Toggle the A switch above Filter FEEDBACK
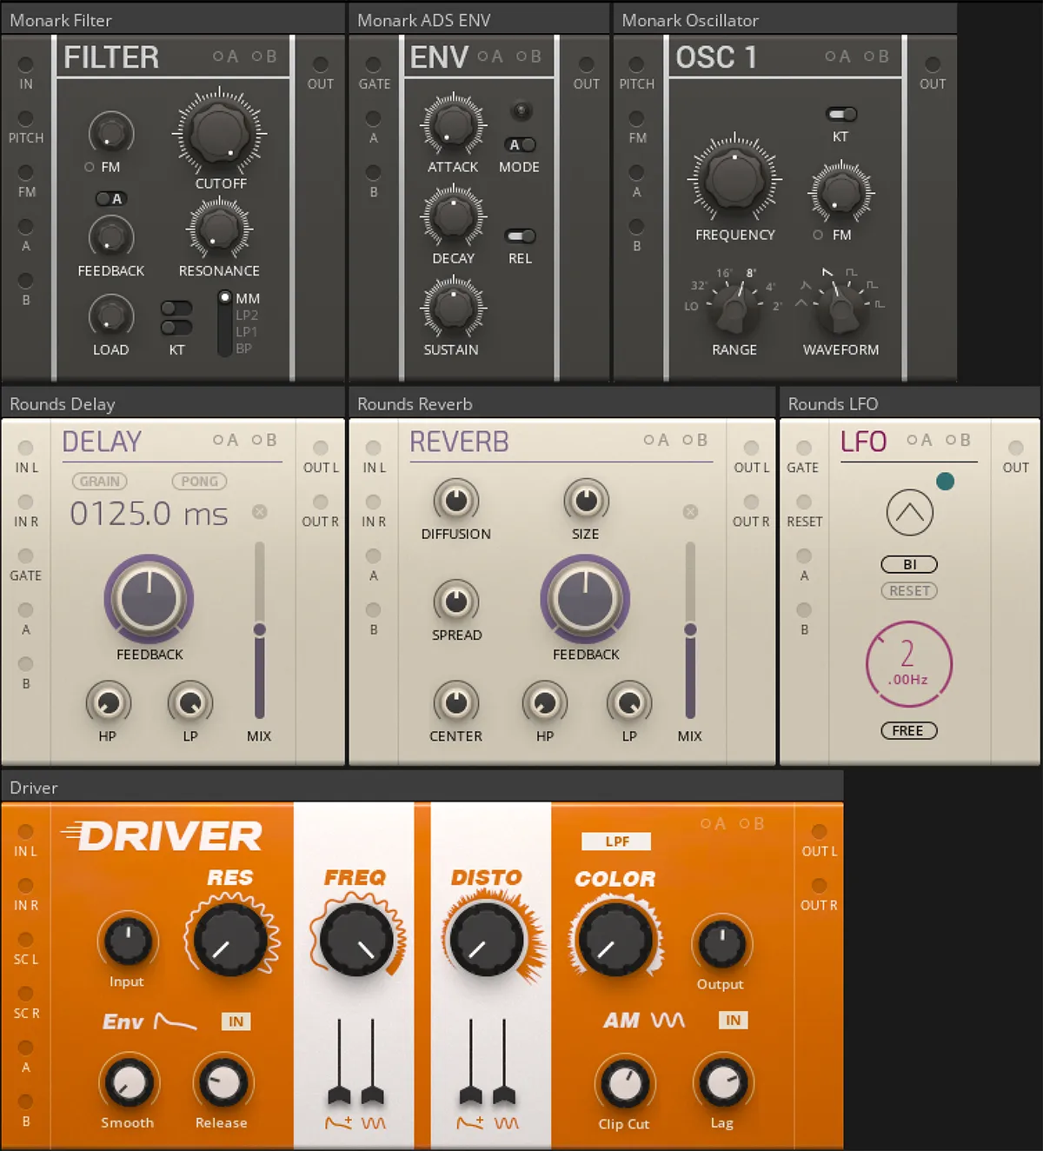Screen dimensions: 1043x1151 (110, 198)
